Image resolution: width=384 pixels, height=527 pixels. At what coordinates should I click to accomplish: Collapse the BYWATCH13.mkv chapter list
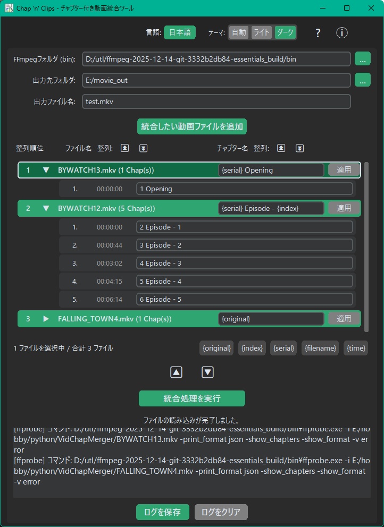point(46,170)
